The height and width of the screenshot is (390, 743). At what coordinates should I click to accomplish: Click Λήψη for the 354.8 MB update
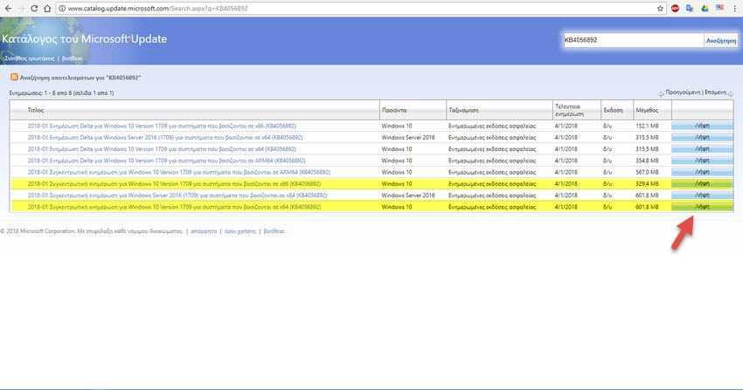[x=702, y=161]
